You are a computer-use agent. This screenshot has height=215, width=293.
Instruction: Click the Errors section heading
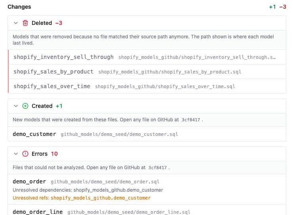pyautogui.click(x=40, y=154)
